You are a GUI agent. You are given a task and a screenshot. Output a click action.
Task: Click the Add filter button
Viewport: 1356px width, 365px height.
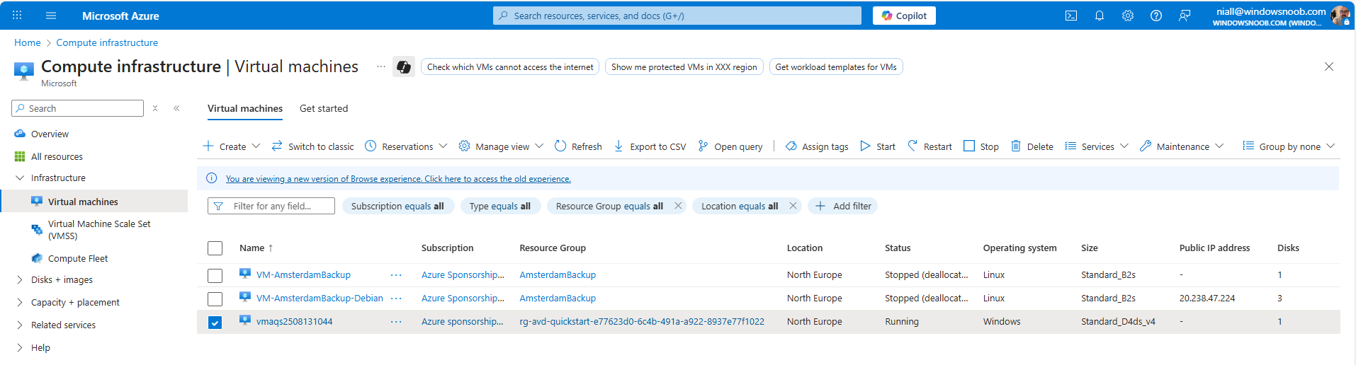pyautogui.click(x=843, y=207)
